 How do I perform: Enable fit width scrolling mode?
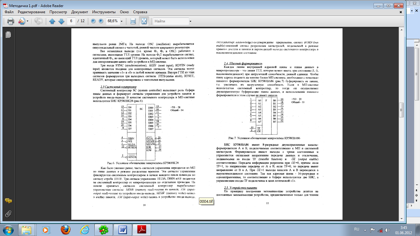133,21
